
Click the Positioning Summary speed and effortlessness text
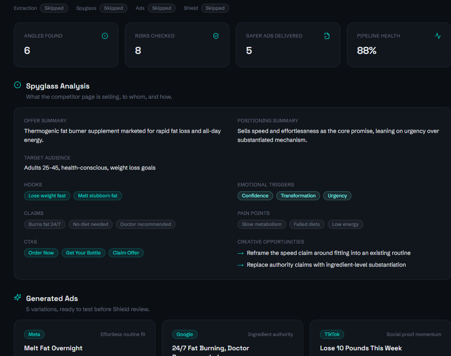pos(338,135)
